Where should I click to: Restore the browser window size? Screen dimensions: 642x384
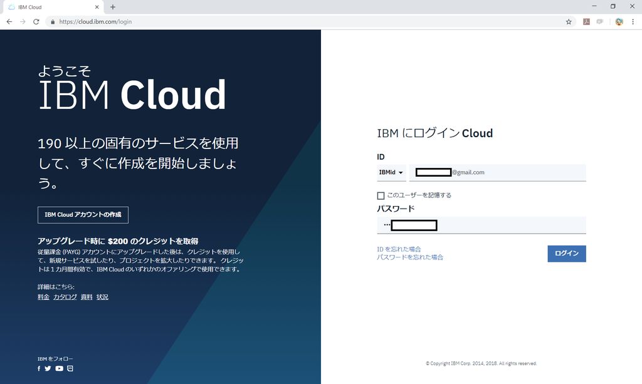click(613, 6)
